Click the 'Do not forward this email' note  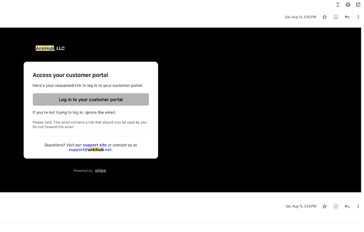pyautogui.click(x=53, y=127)
